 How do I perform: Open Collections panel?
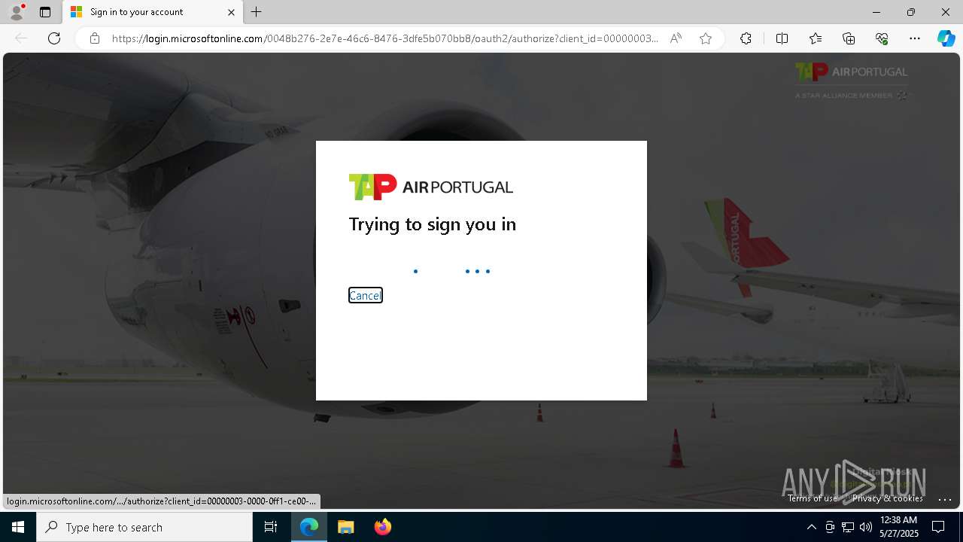849,38
